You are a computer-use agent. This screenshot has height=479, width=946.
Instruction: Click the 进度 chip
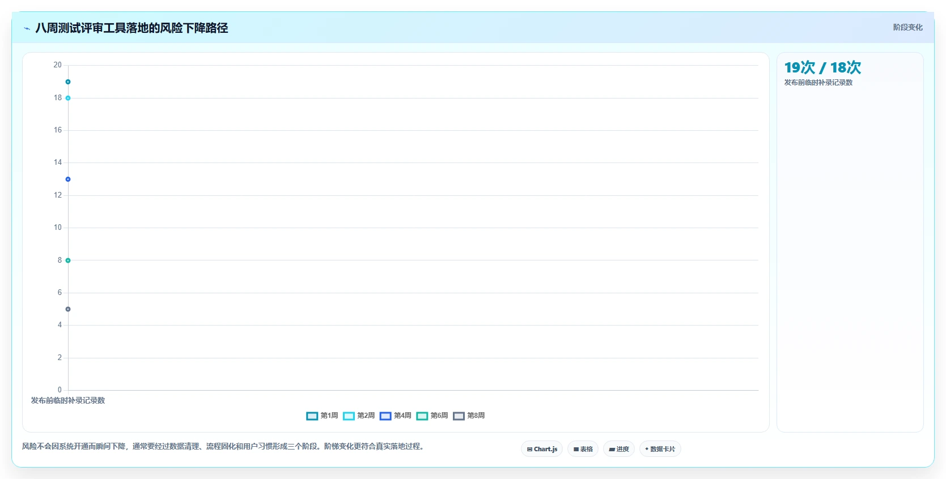pyautogui.click(x=619, y=449)
